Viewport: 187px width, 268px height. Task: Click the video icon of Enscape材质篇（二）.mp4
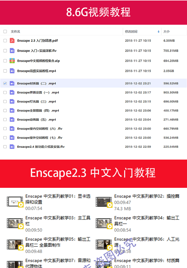tap(12, 83)
